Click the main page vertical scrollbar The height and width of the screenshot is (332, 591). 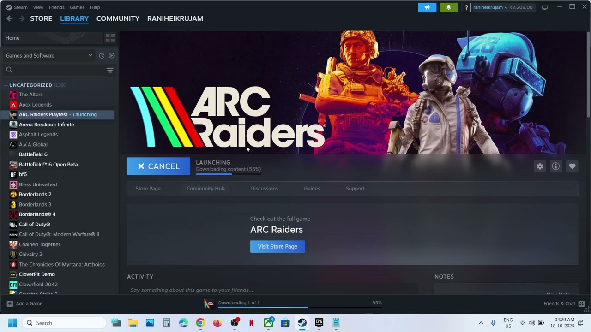click(588, 74)
